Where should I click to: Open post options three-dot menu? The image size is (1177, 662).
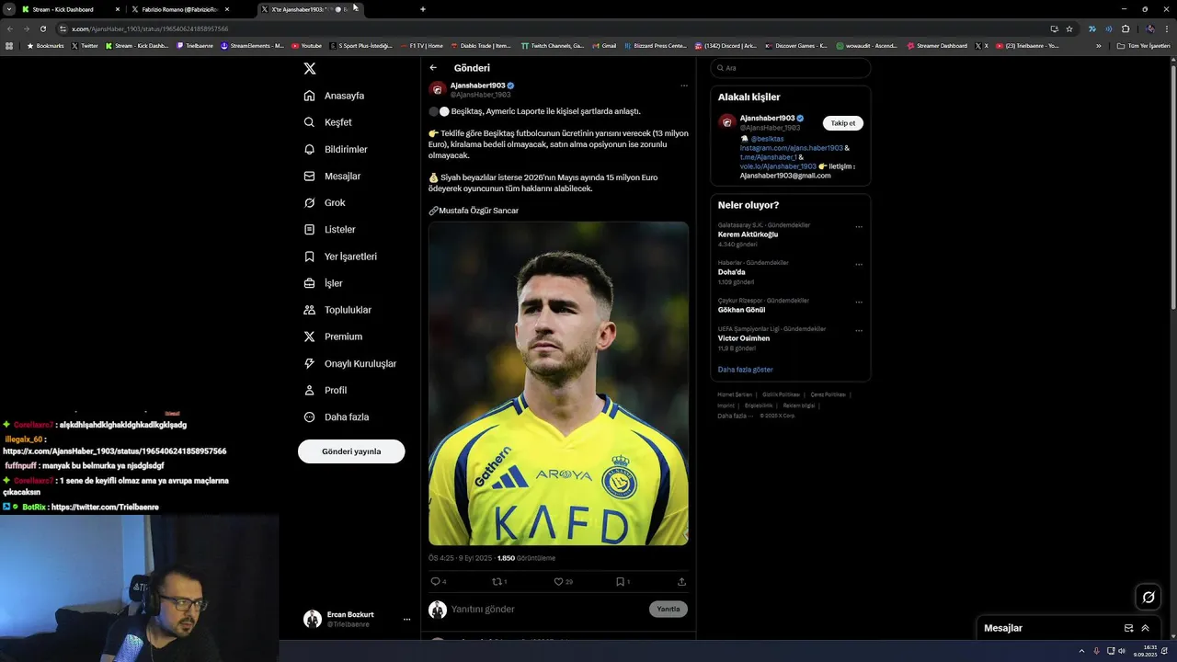click(x=683, y=86)
